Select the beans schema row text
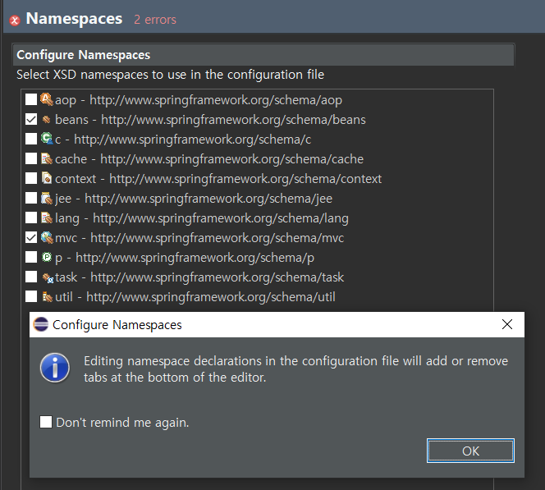 pos(210,120)
